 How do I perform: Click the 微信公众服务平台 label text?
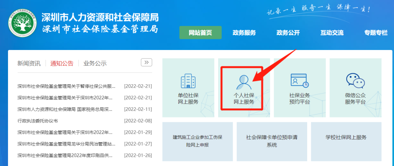355,99
